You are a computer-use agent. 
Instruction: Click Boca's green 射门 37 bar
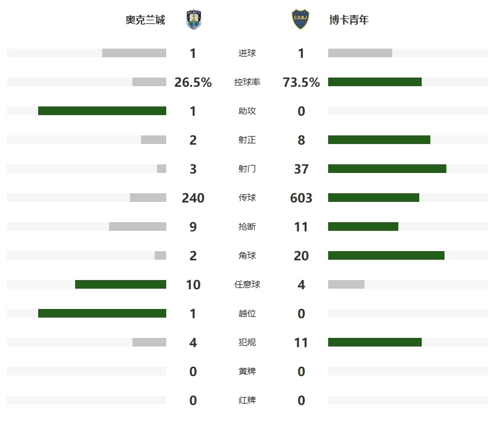tap(387, 169)
